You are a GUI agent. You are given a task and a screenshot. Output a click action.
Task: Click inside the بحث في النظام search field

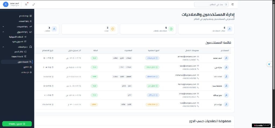(211, 4)
